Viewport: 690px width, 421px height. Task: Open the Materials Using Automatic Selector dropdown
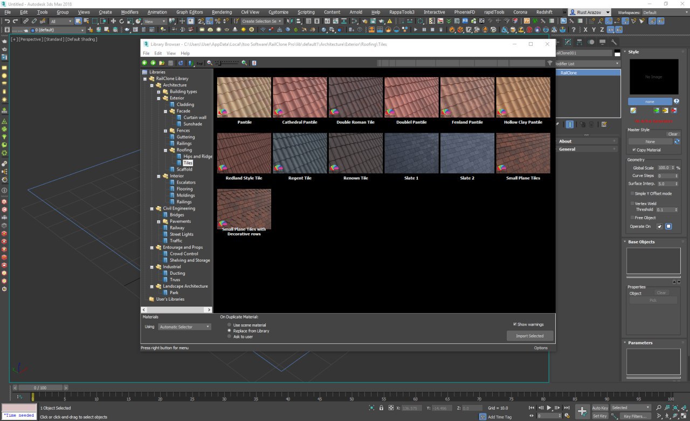pos(184,327)
